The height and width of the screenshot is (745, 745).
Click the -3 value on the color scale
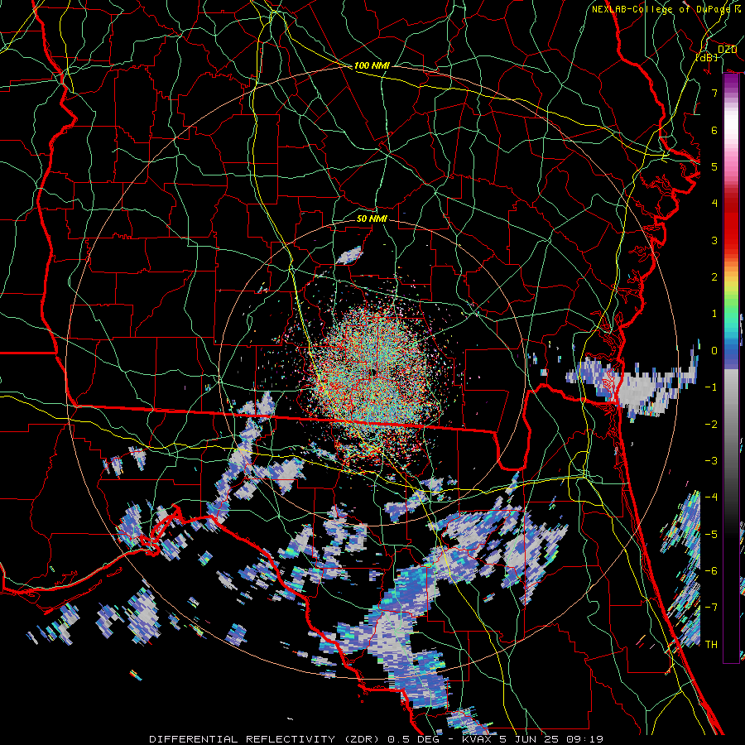click(x=711, y=461)
